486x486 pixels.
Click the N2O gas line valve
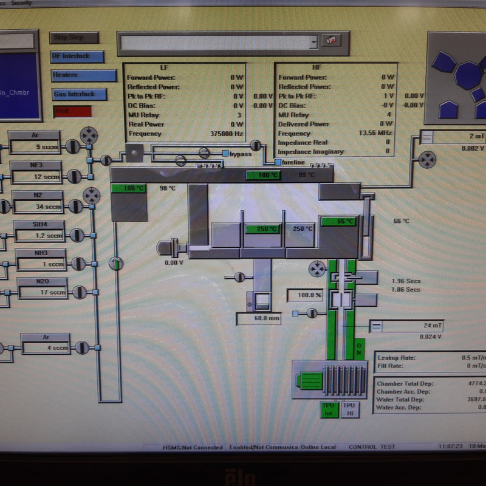[79, 292]
